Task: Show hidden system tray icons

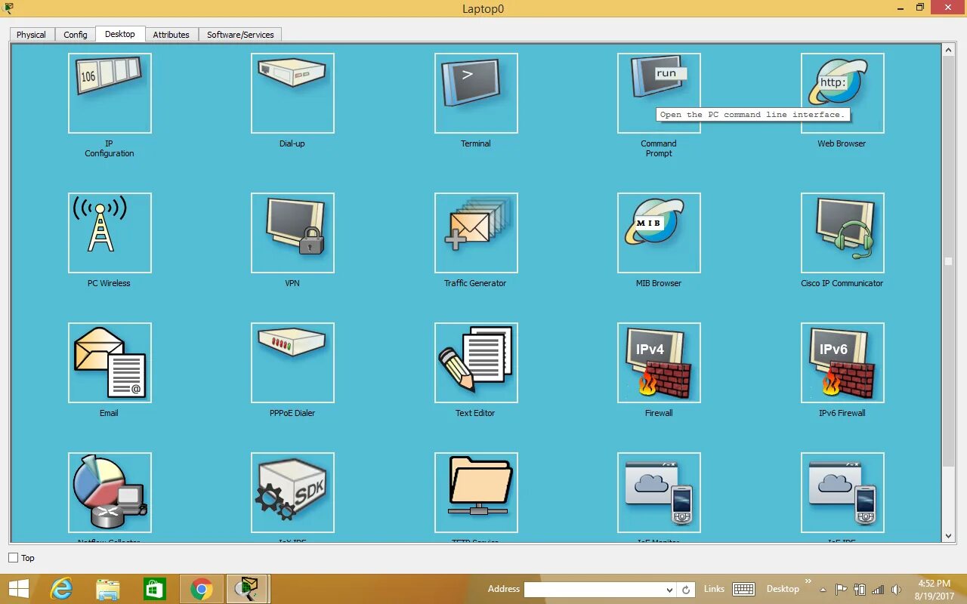Action: tap(824, 590)
